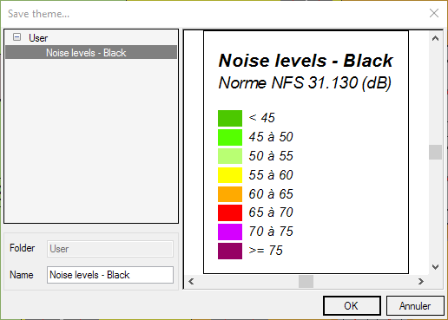448x320 pixels.
Task: Click the dark green '< 45' swatch
Action: [230, 118]
